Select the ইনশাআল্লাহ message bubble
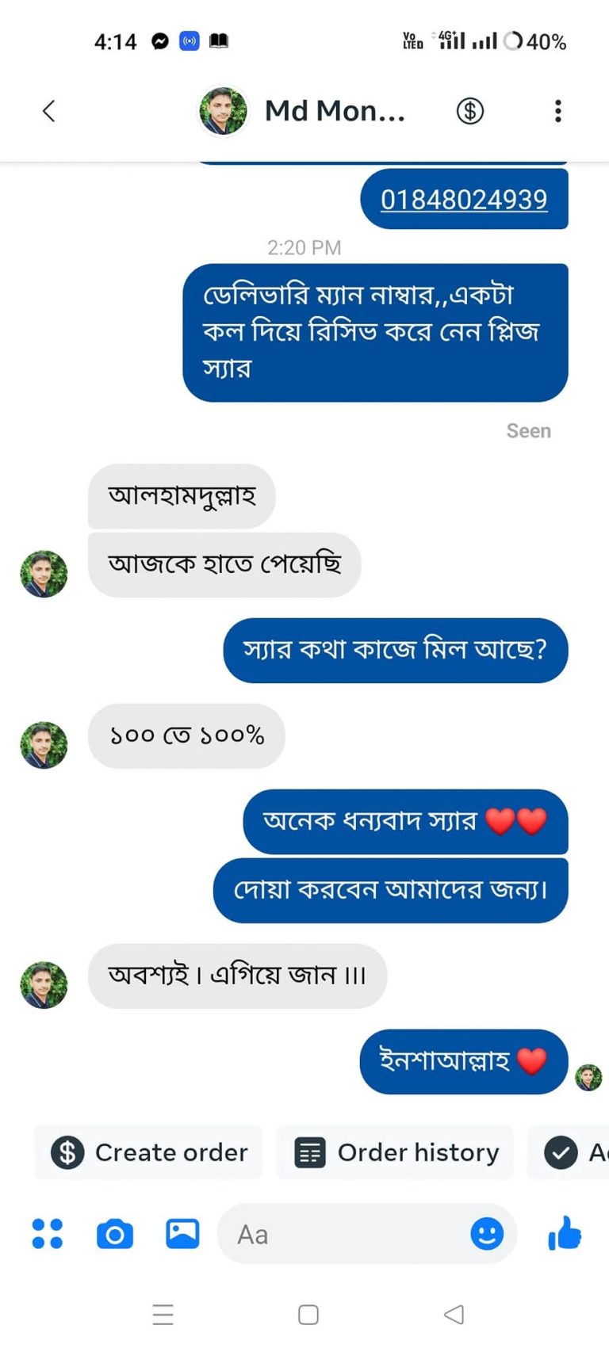This screenshot has width=609, height=1352. click(x=463, y=1061)
